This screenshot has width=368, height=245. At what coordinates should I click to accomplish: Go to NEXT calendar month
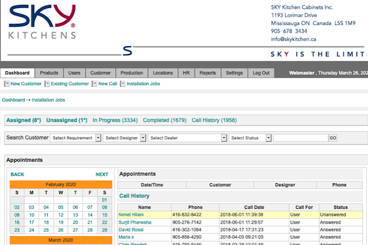[101, 175]
